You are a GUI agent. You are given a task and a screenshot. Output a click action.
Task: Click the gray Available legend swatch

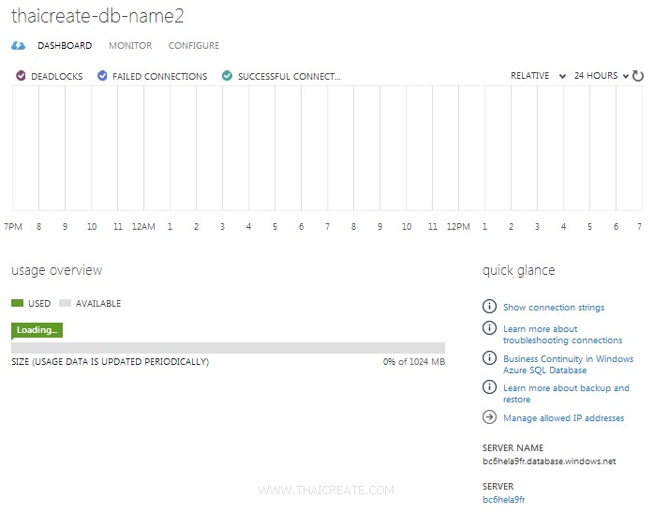point(65,303)
